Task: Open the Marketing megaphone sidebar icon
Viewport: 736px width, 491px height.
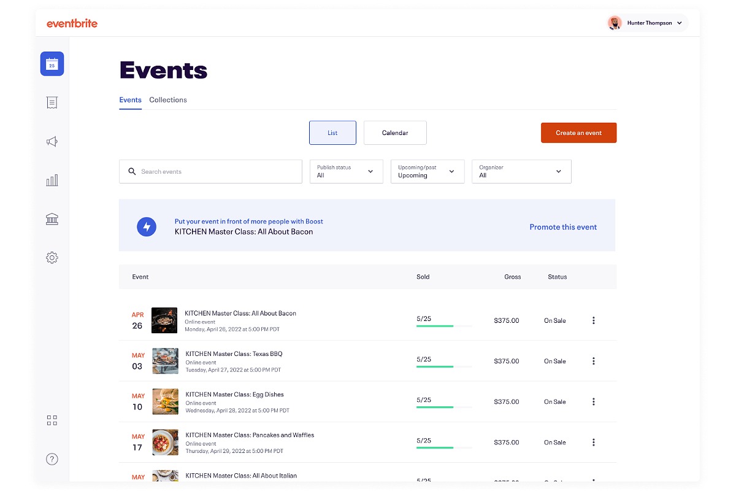Action: (52, 142)
